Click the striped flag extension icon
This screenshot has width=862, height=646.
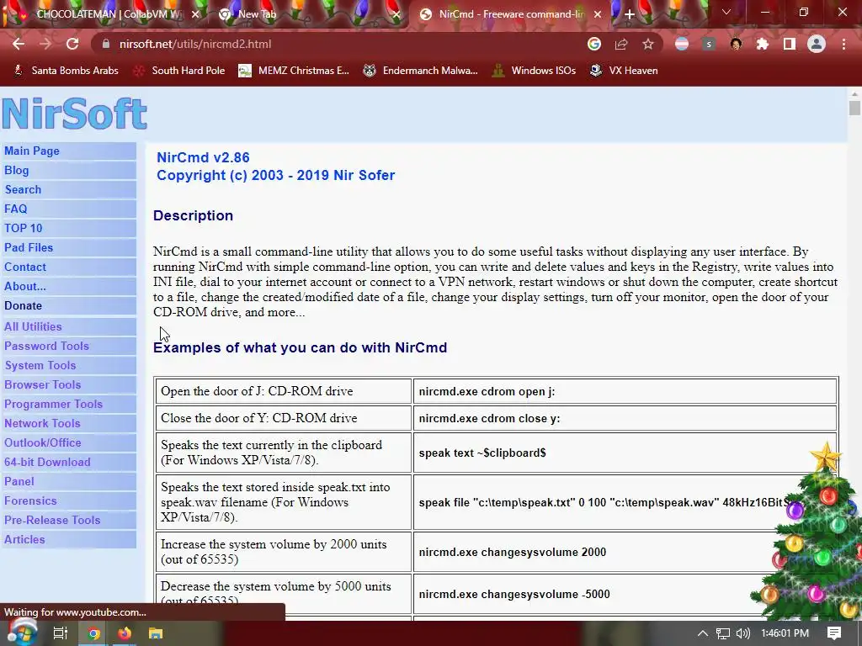click(682, 44)
